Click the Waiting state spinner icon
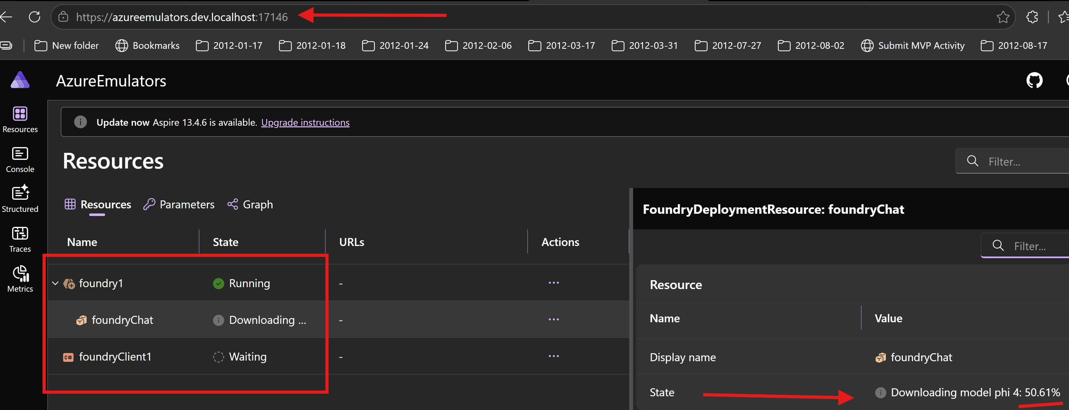 pyautogui.click(x=218, y=357)
